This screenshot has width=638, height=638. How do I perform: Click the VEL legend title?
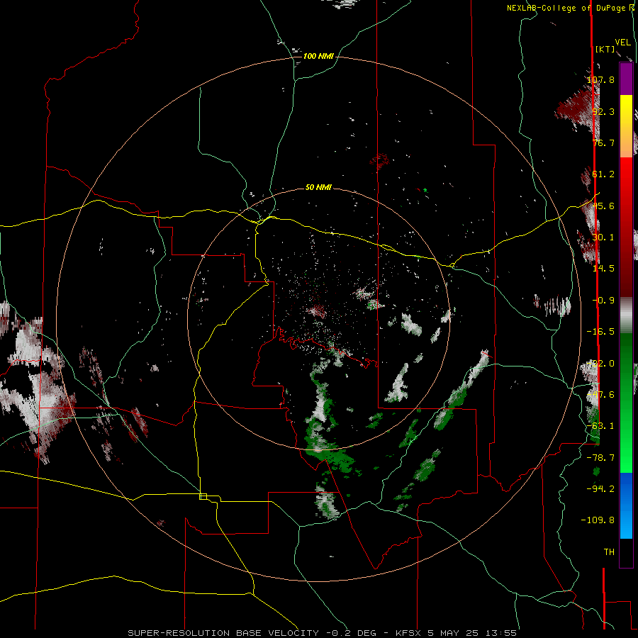click(x=622, y=43)
